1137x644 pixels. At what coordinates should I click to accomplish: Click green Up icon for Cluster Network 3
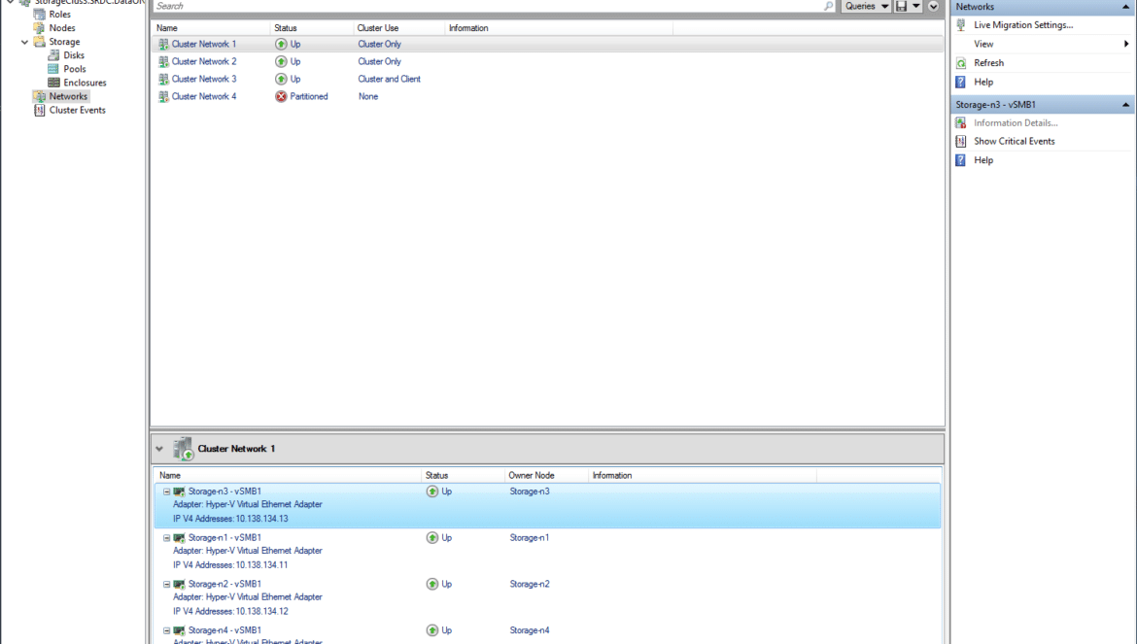(281, 79)
